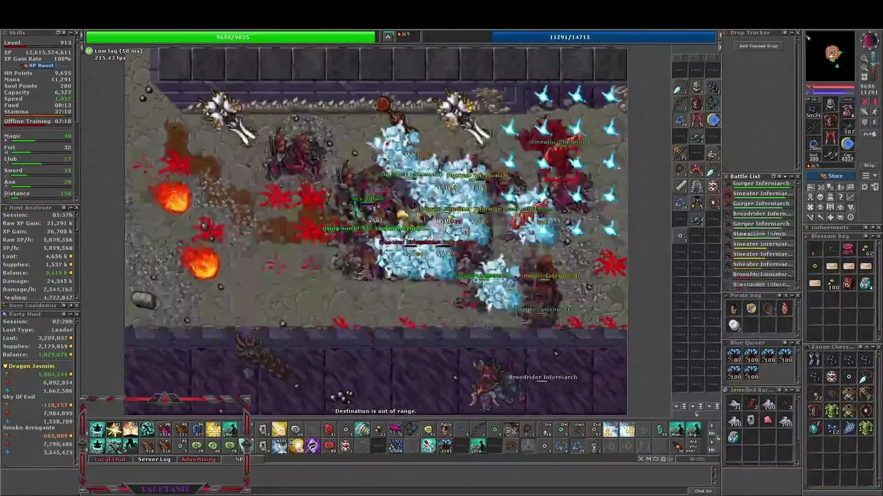Switch to Server Log tab
The height and width of the screenshot is (496, 883).
point(154,459)
